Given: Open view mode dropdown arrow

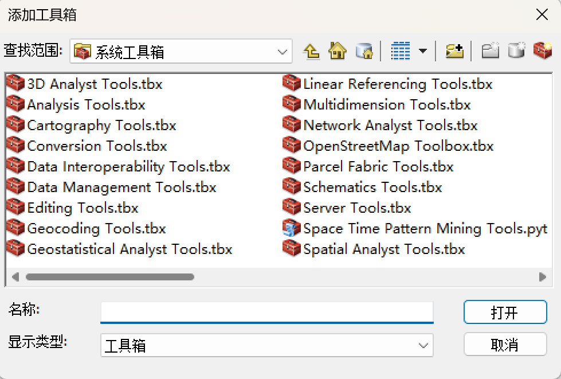Looking at the screenshot, I should [x=422, y=51].
